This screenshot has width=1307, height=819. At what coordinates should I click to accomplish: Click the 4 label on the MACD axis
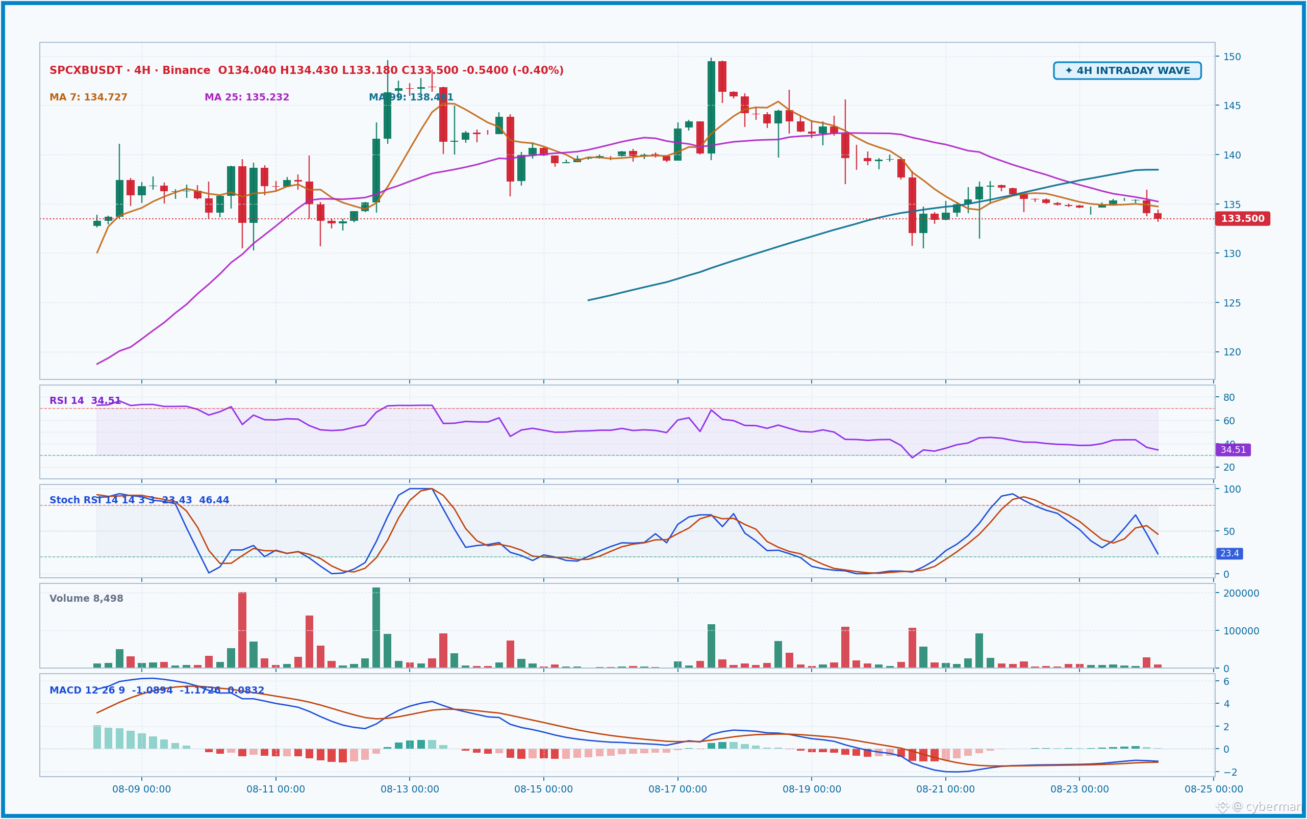tap(1226, 704)
